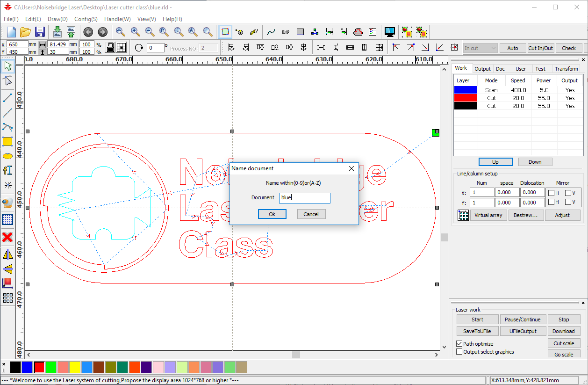Click the BMP bitmap handle icon
The image size is (588, 385).
coord(286,32)
